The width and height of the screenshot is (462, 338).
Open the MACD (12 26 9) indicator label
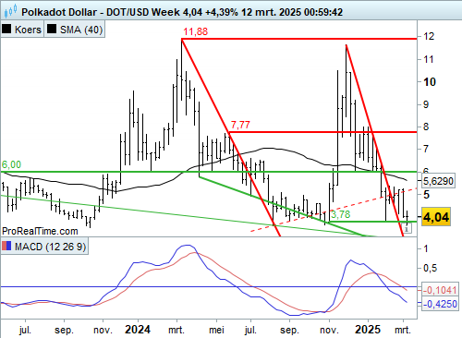(x=51, y=247)
